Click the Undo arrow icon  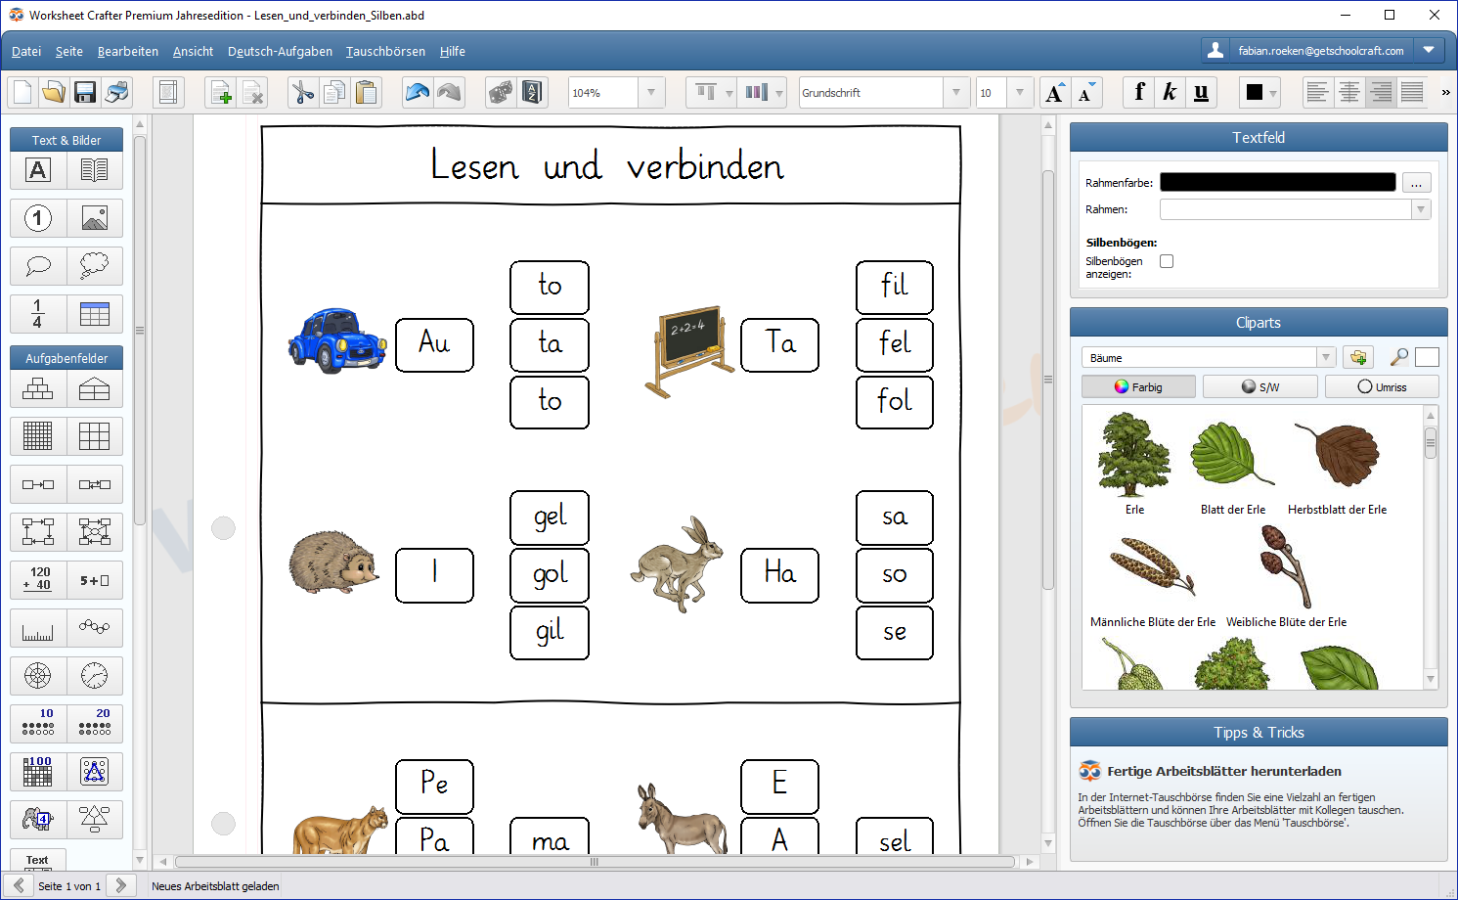418,93
